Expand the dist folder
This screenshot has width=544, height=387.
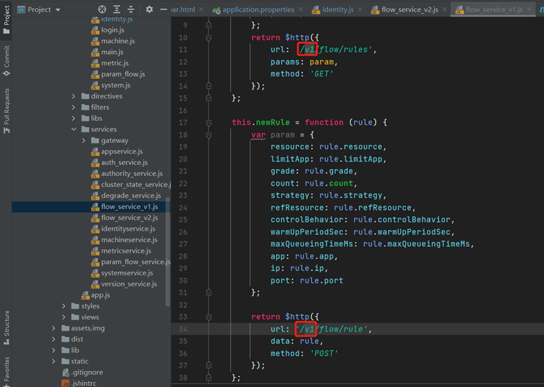click(53, 339)
